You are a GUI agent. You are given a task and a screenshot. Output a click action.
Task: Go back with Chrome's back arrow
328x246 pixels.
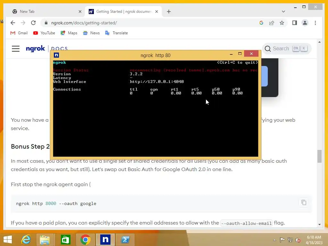click(13, 23)
